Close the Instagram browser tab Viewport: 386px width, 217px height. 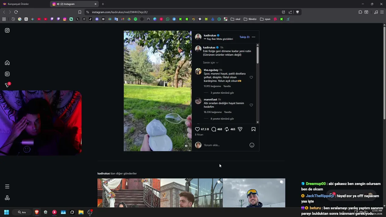(x=96, y=4)
